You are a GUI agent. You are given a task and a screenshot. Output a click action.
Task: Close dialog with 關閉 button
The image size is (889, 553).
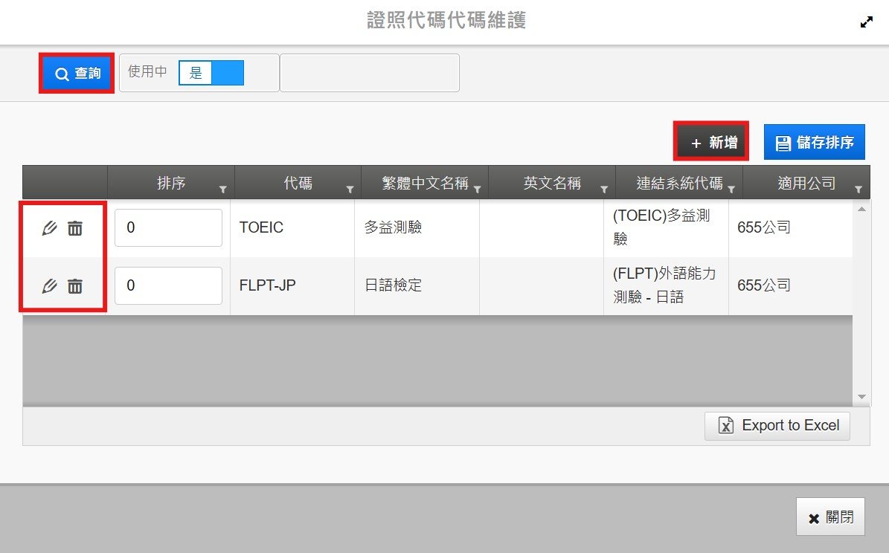pos(830,517)
